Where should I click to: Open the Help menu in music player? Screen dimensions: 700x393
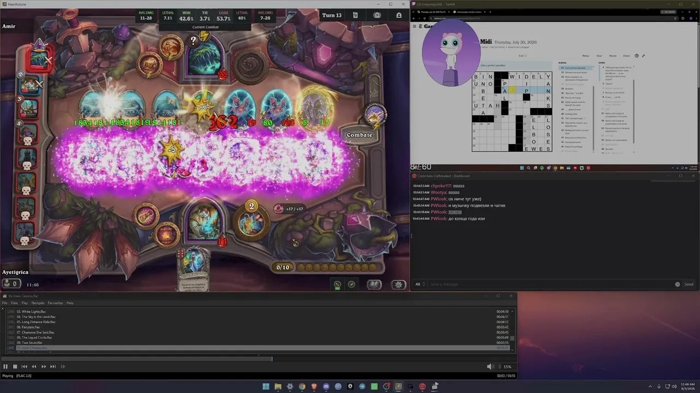[70, 303]
